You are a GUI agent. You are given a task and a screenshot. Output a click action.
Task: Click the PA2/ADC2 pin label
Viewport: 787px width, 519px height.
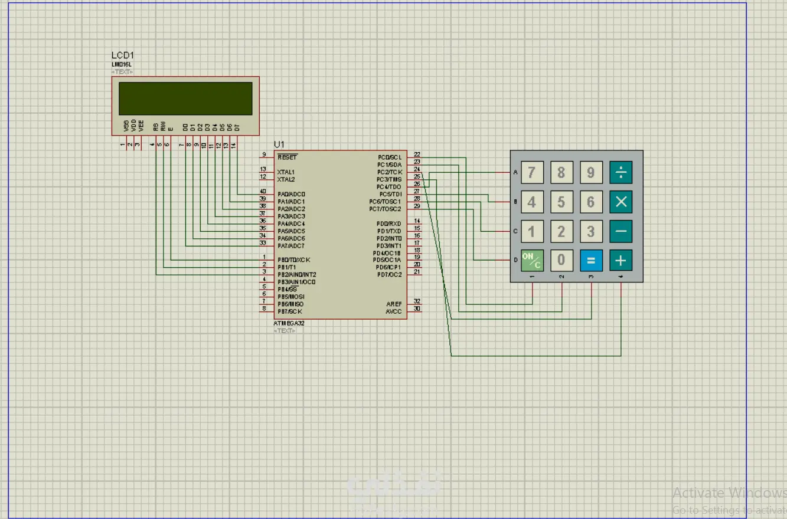[291, 209]
